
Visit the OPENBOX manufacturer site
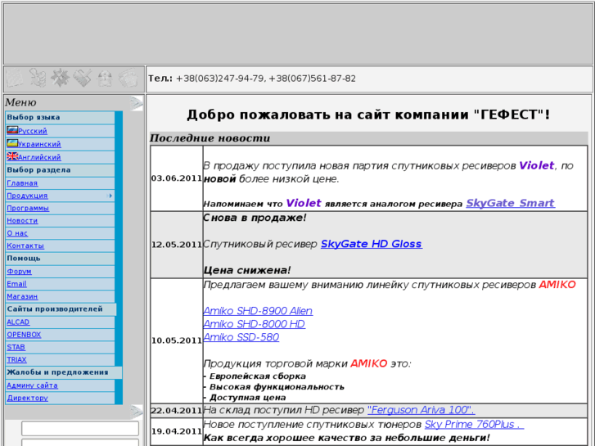[x=24, y=335]
